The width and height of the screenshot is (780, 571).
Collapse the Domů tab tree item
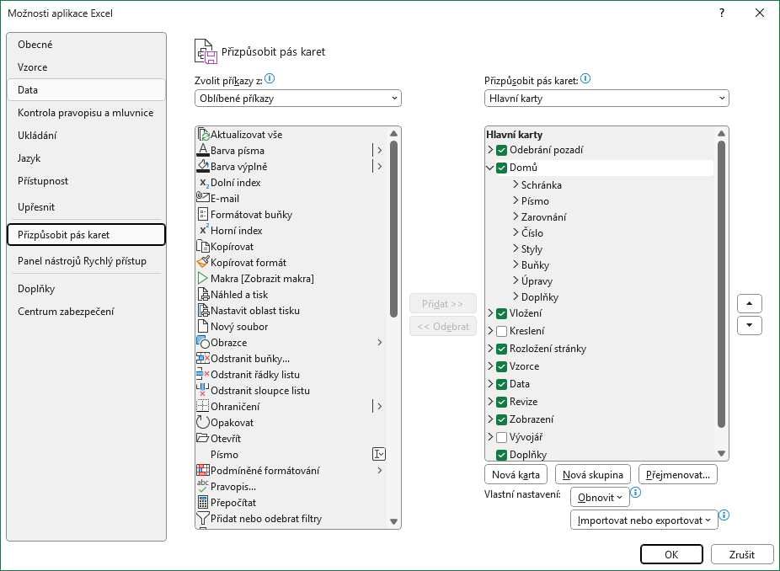pos(490,167)
